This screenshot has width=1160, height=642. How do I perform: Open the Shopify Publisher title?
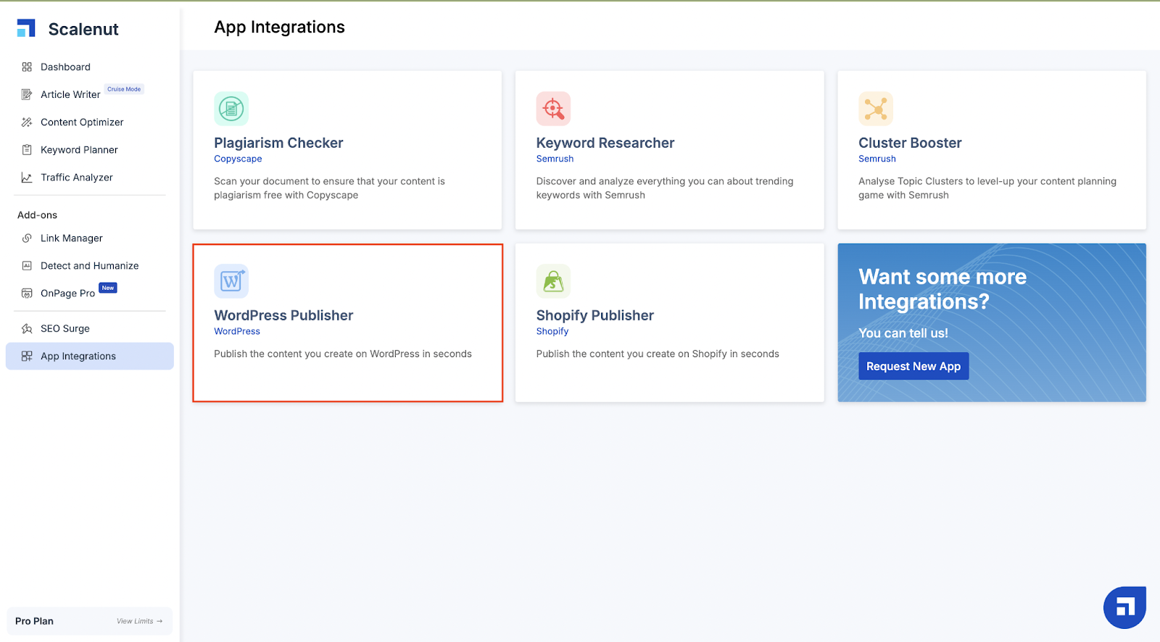pyautogui.click(x=595, y=315)
